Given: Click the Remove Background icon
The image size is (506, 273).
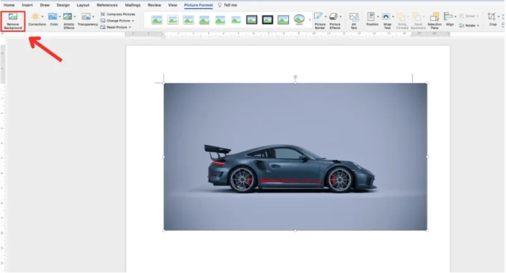Looking at the screenshot, I should click(x=13, y=18).
